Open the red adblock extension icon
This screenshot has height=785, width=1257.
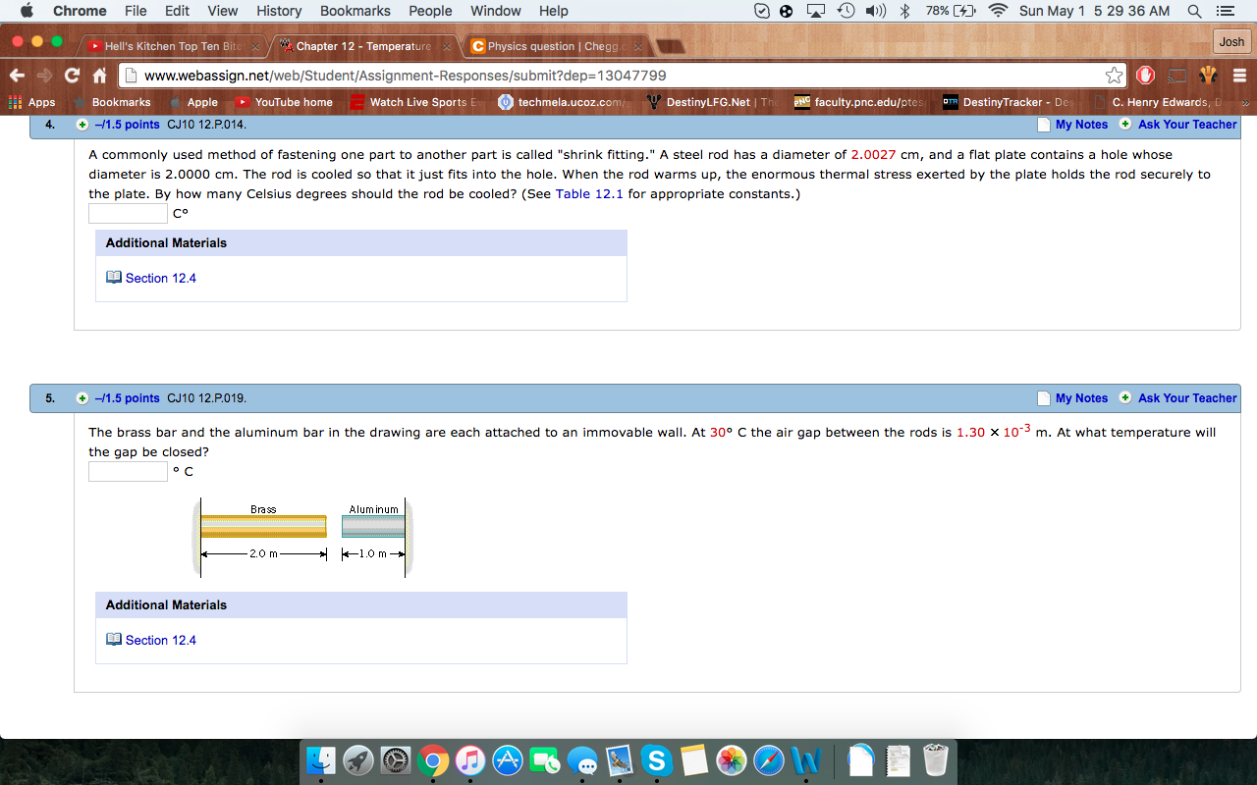1145,76
